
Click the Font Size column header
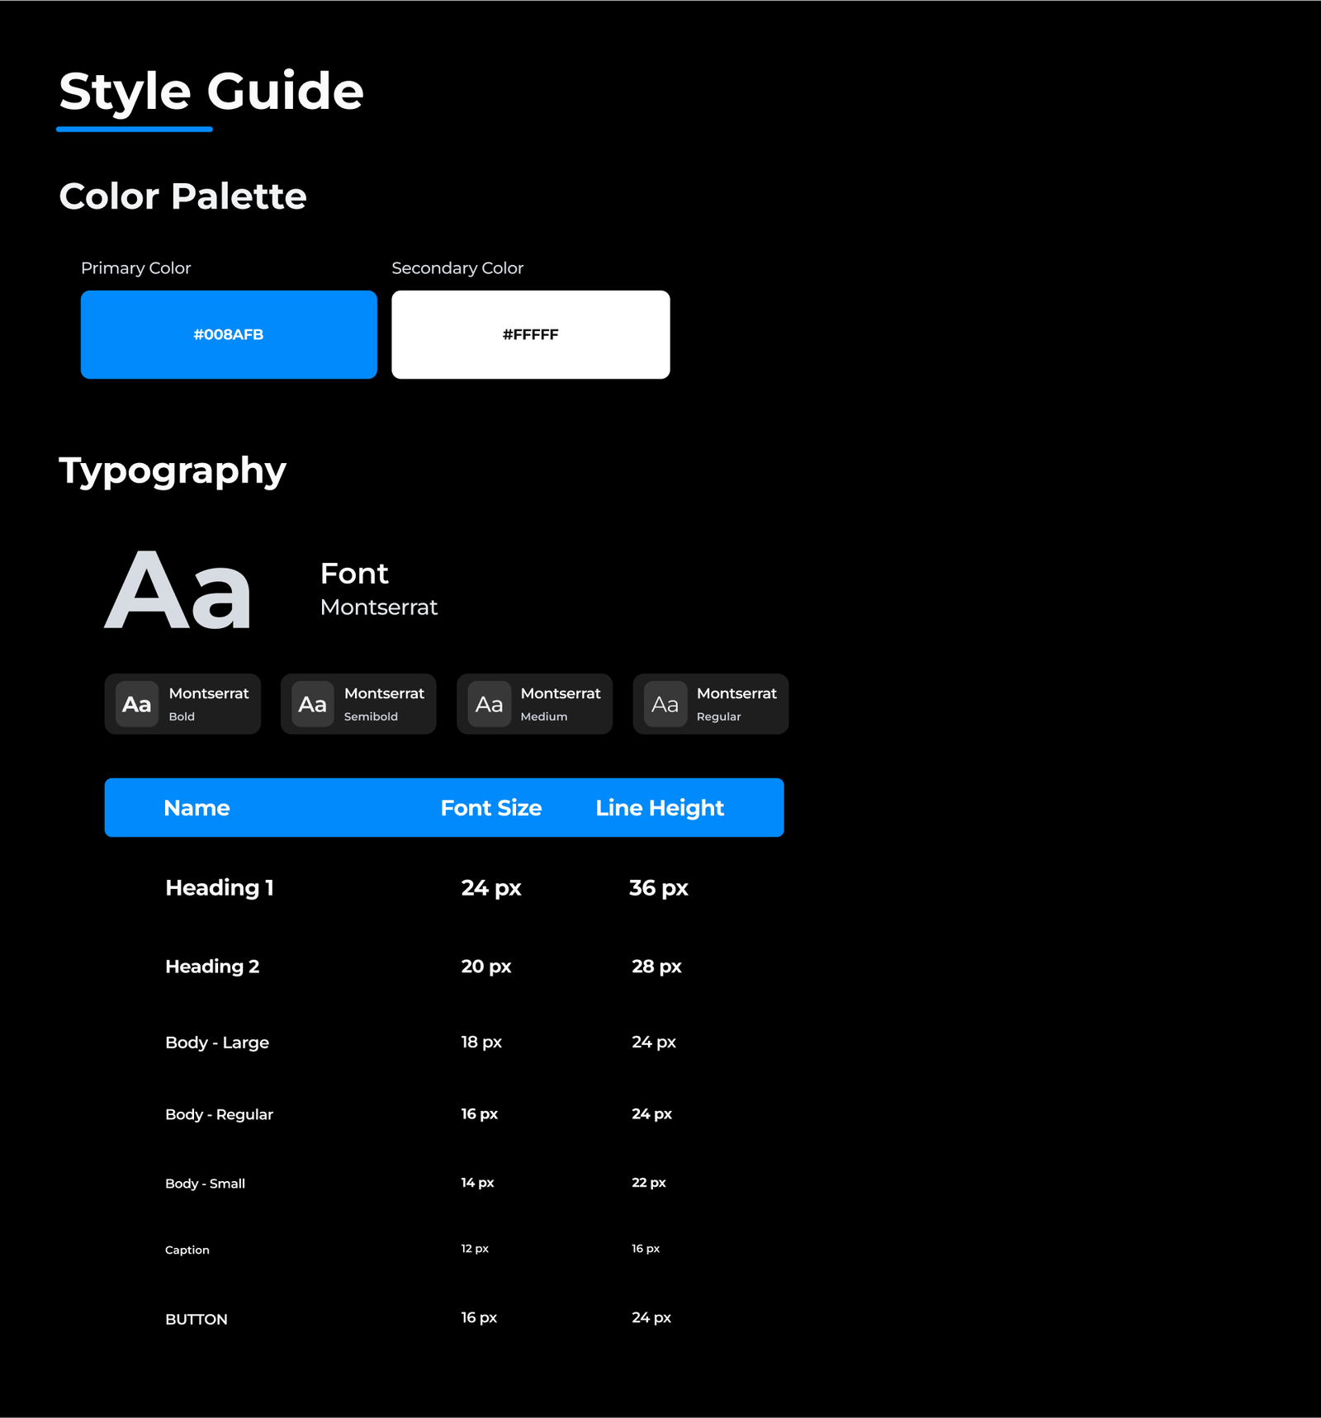click(490, 807)
